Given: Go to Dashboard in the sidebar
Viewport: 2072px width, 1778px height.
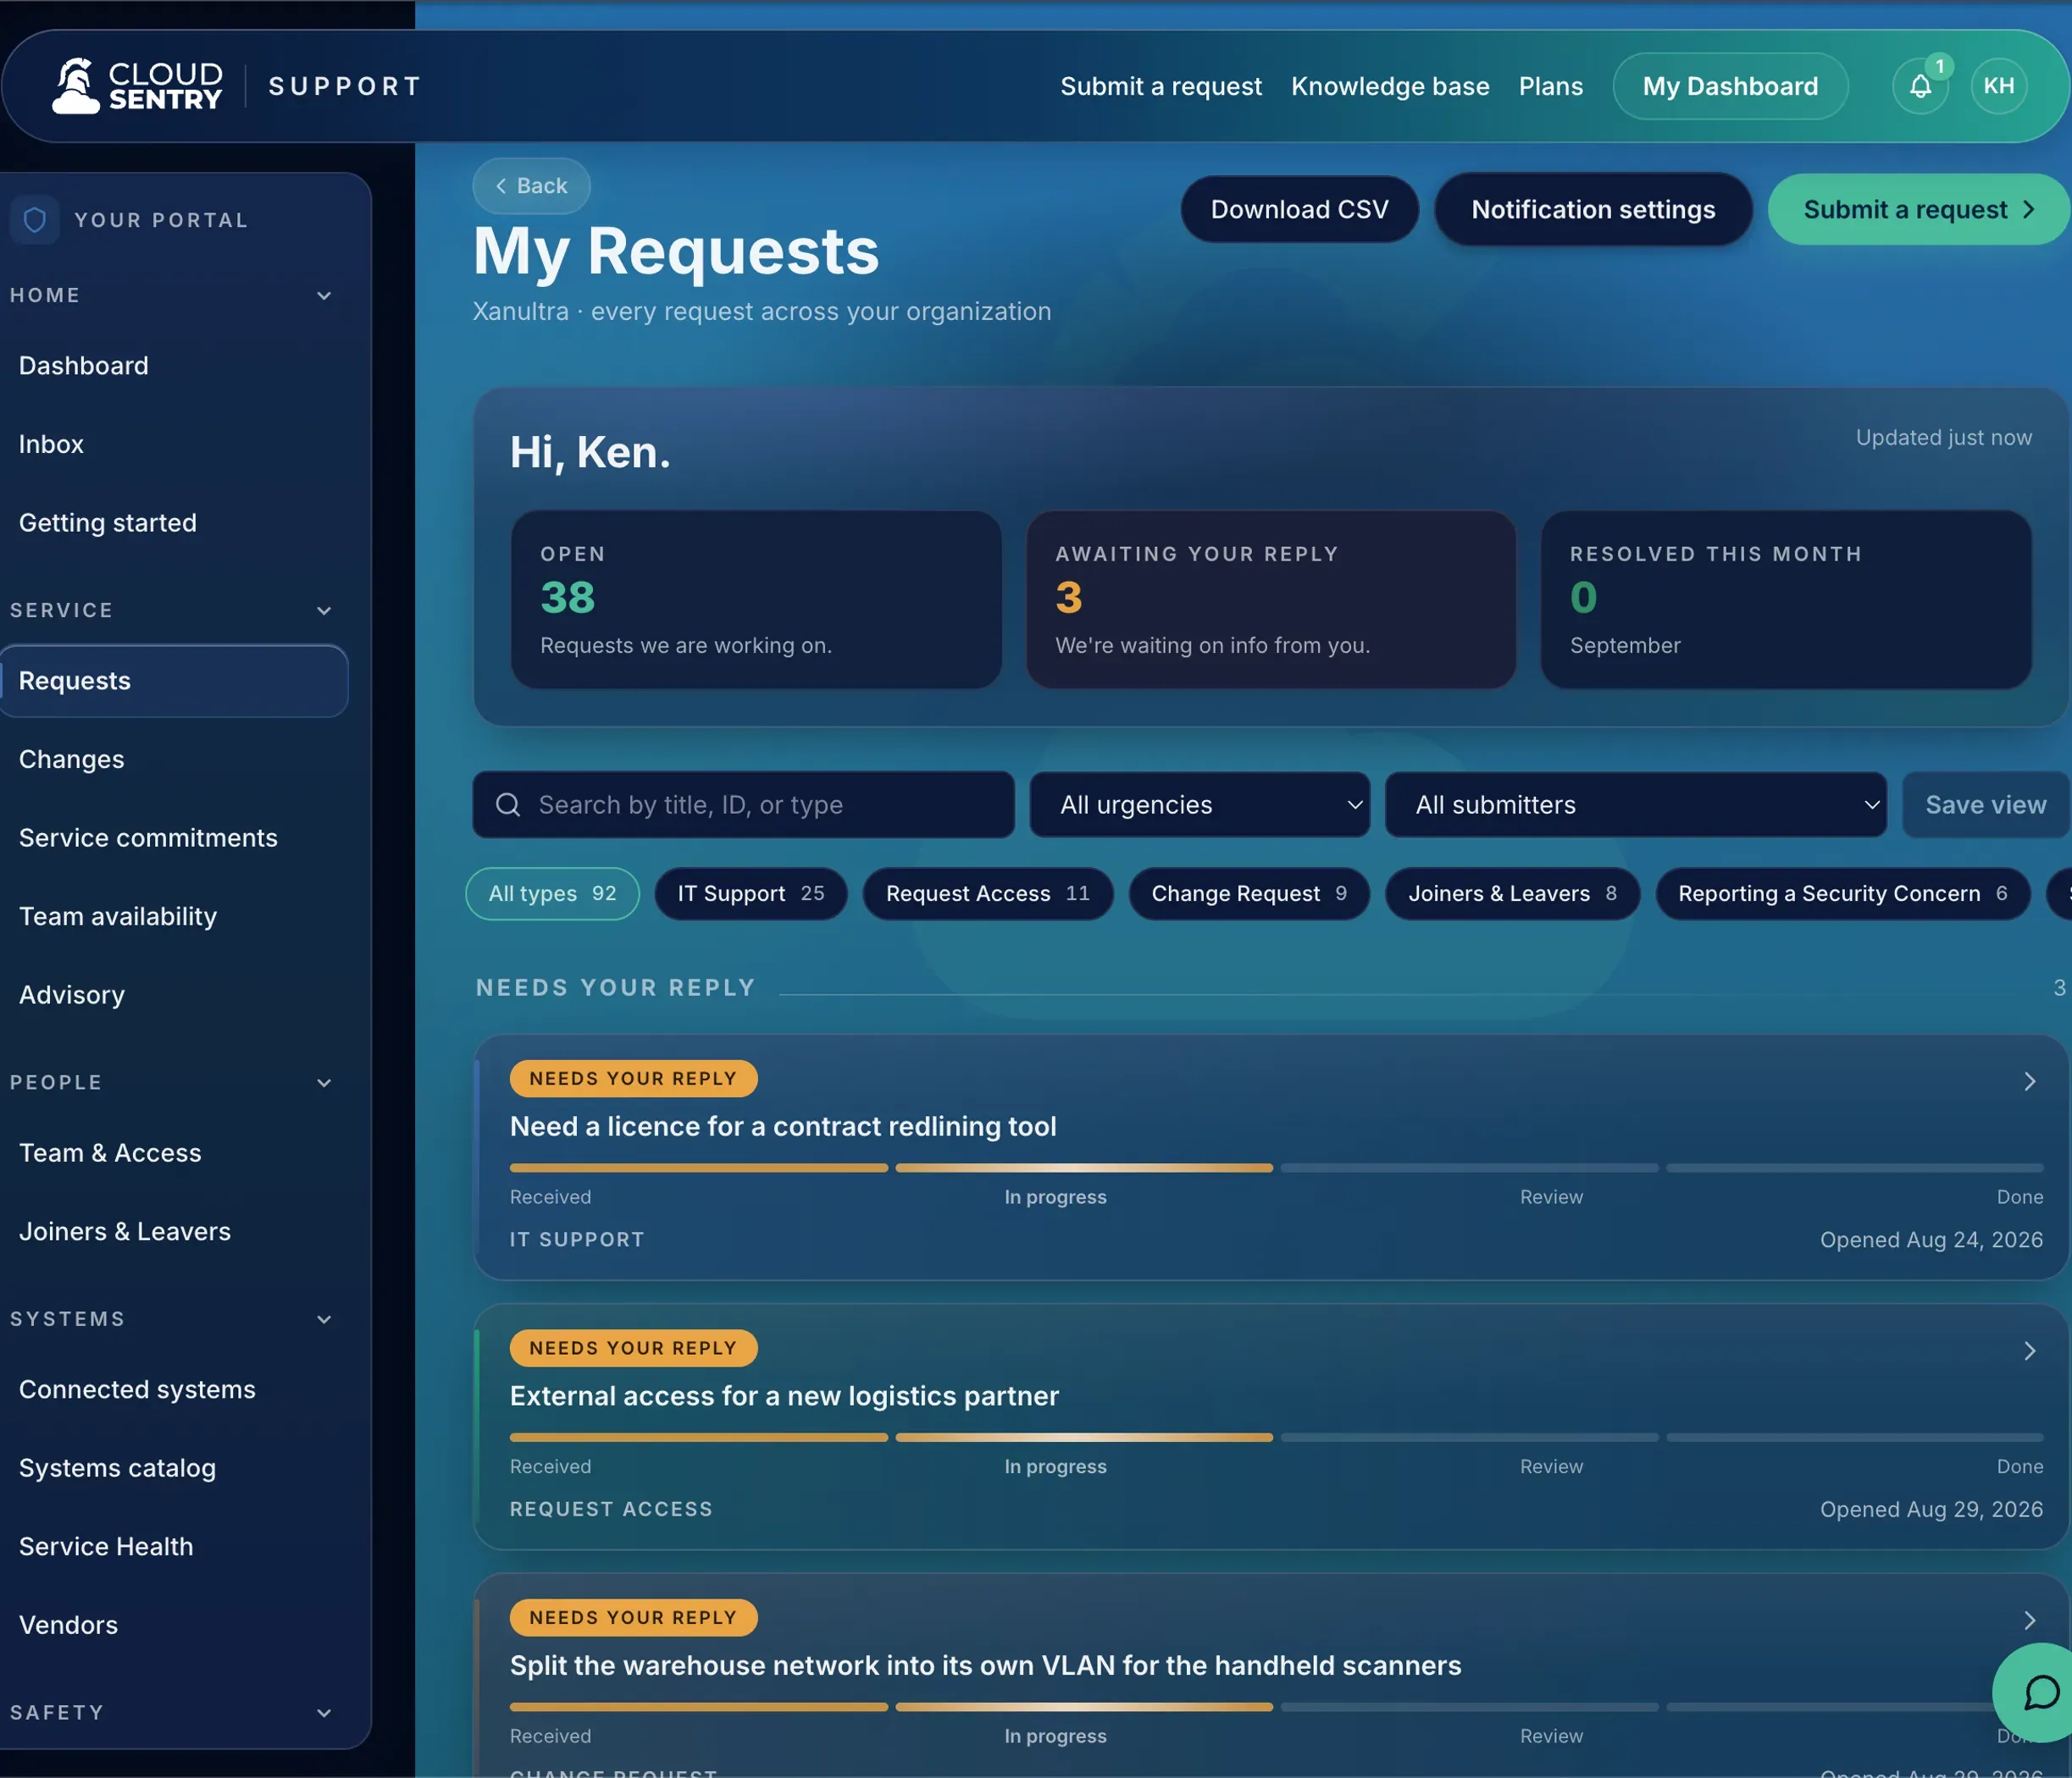Looking at the screenshot, I should coord(84,366).
